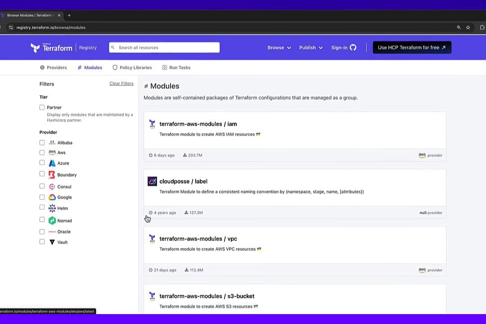Check the Nomad provider checkbox
The image size is (486, 324).
(x=42, y=220)
